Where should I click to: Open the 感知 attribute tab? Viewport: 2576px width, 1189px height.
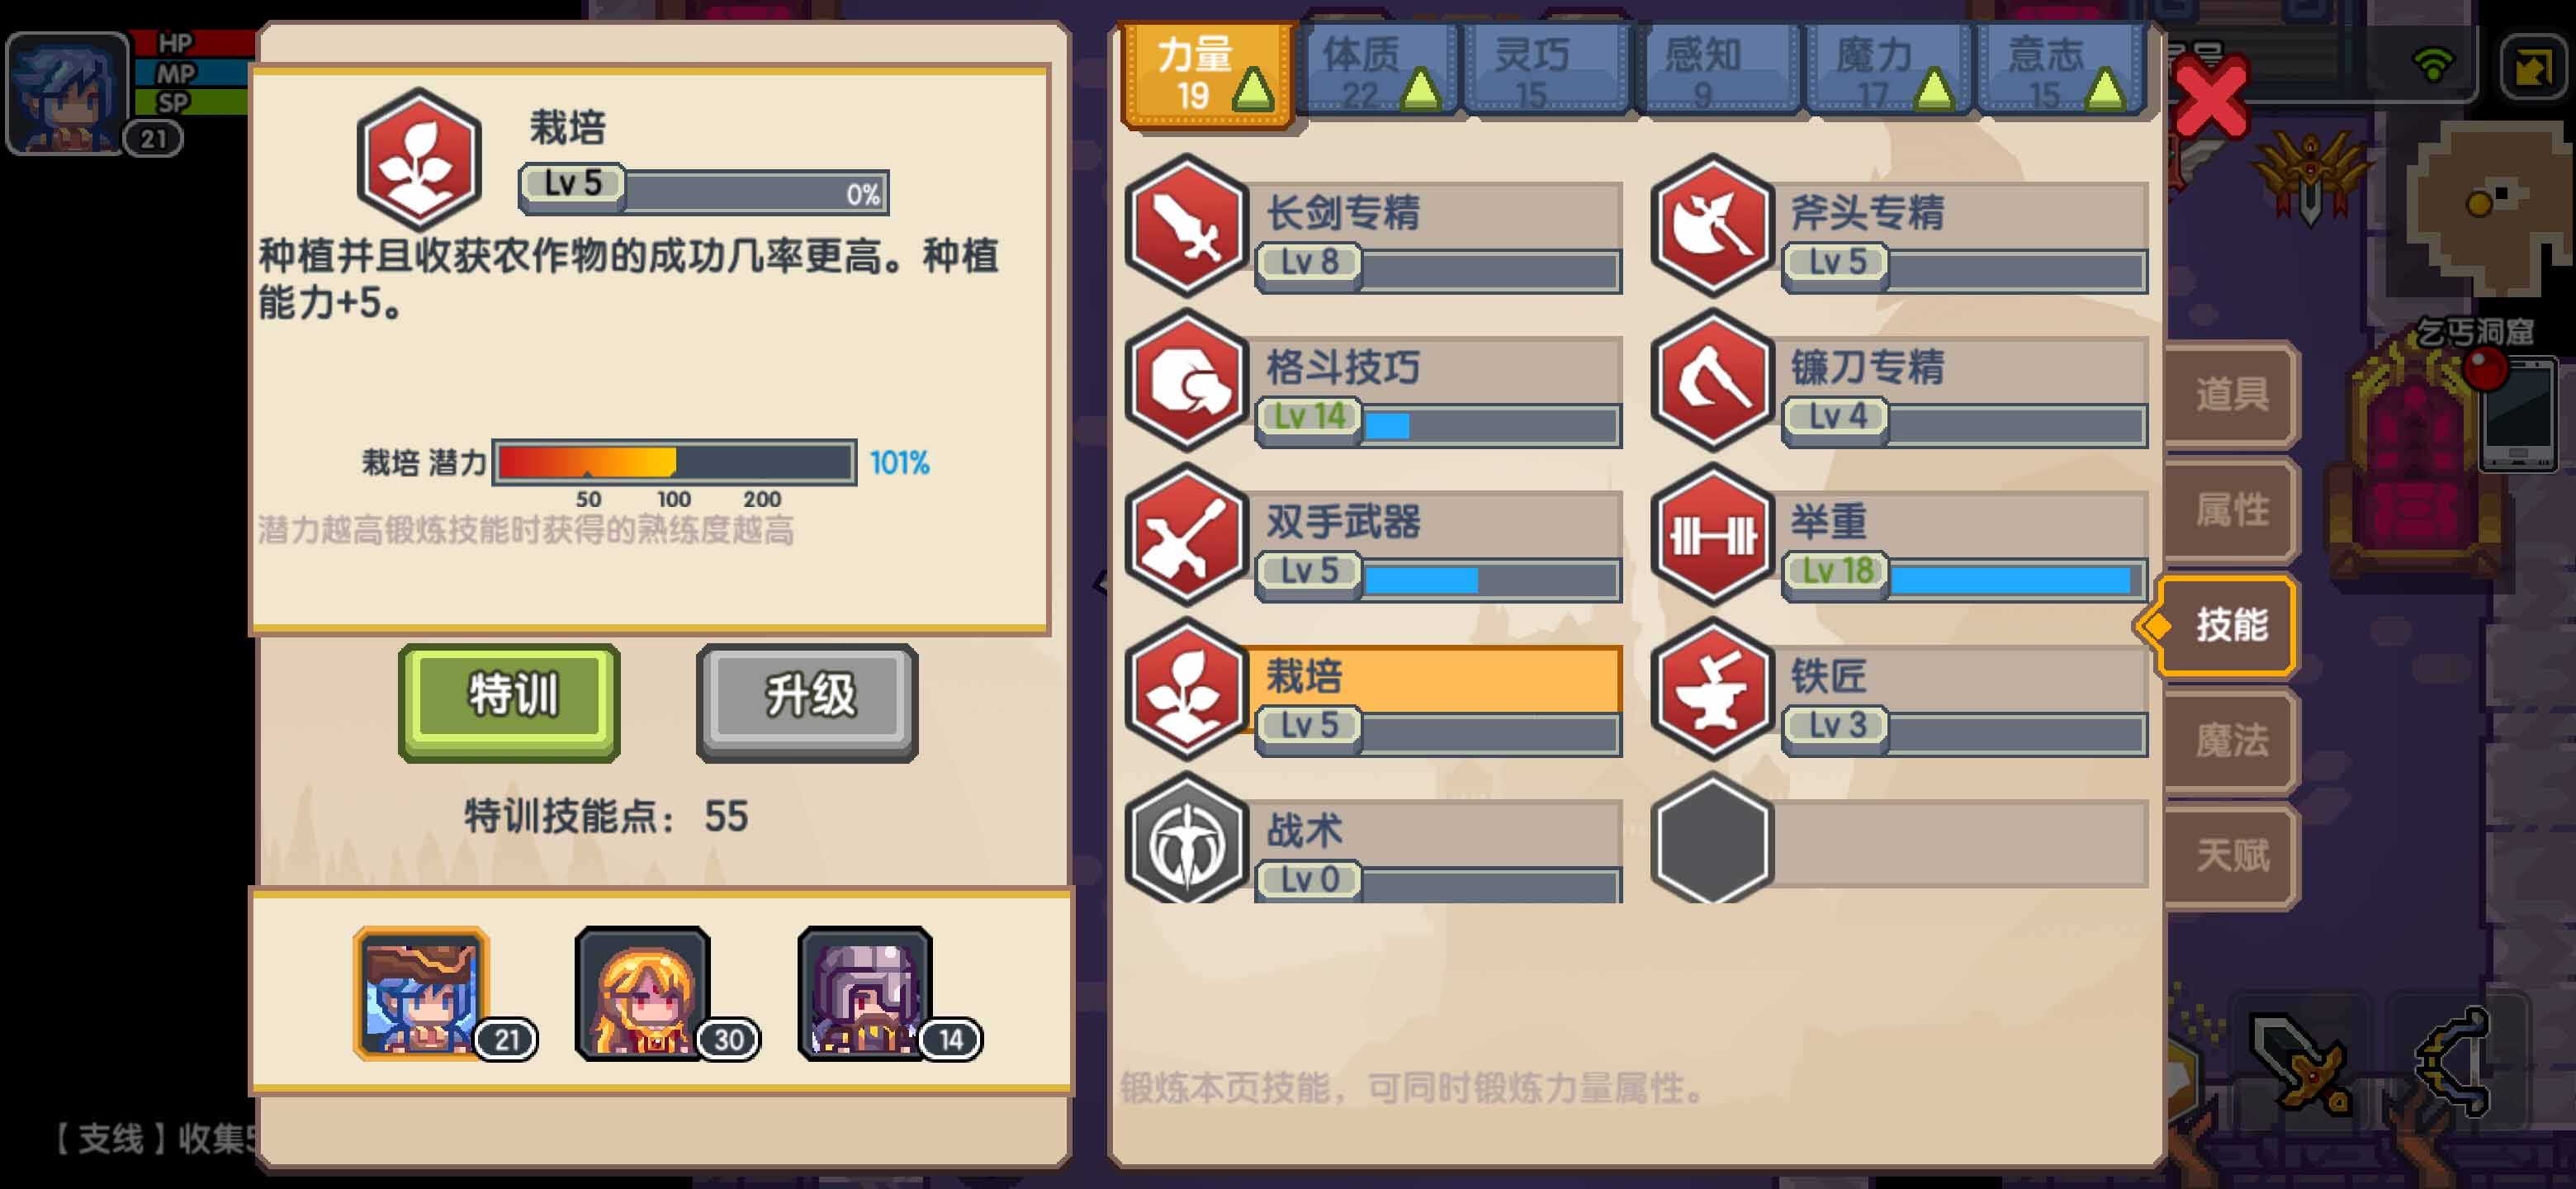tap(1716, 72)
